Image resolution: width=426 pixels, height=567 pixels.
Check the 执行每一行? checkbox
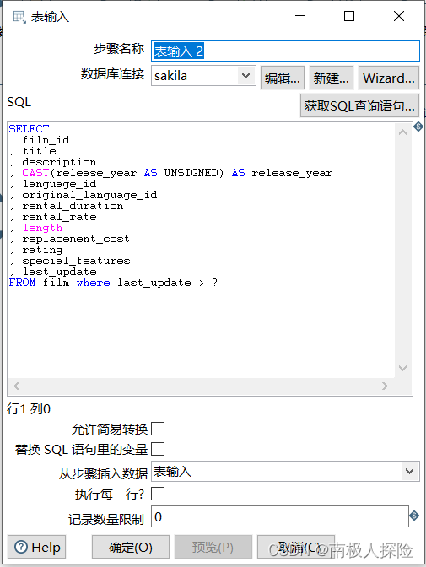pos(158,494)
